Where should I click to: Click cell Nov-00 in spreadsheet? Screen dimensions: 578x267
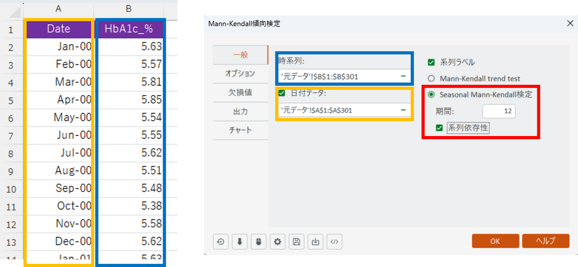click(59, 223)
